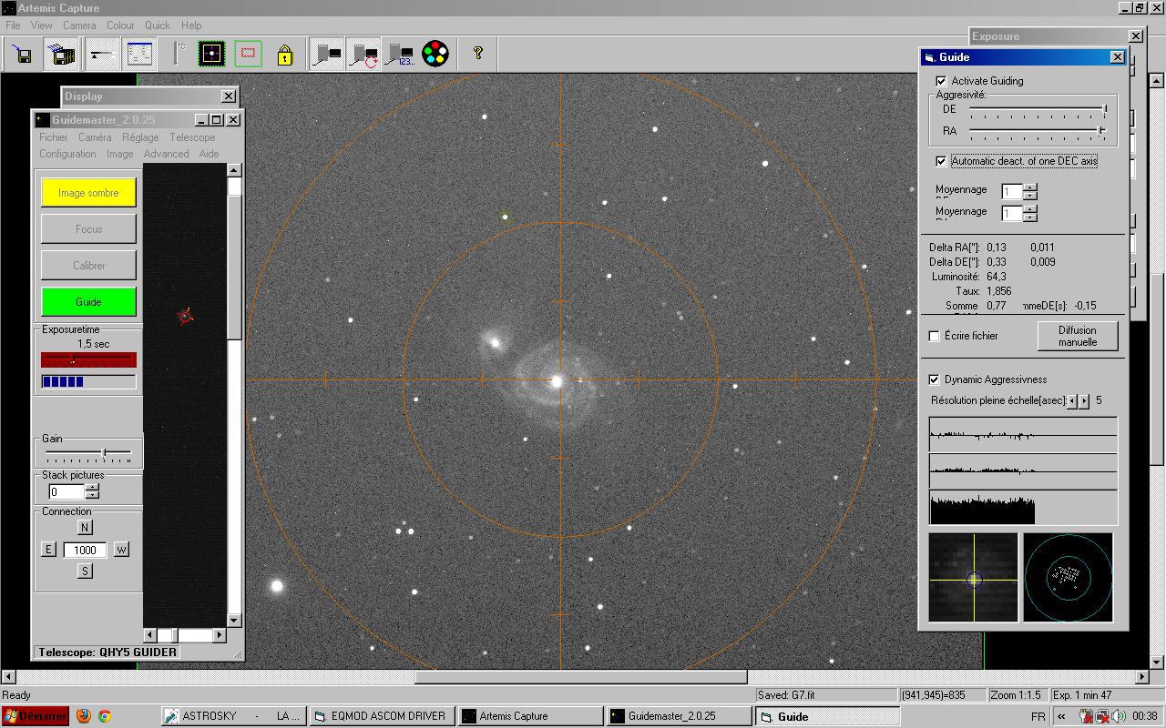The height and width of the screenshot is (728, 1166).
Task: Click the guide star crosshair thumbnail
Action: click(973, 578)
